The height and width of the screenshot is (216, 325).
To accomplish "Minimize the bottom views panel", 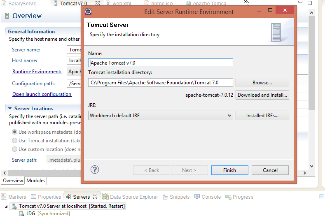I will point(321,196).
